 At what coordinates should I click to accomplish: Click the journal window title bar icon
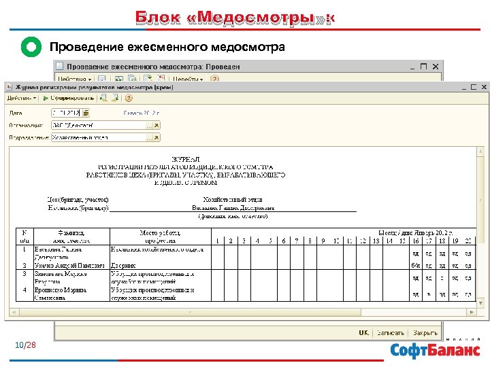point(10,87)
